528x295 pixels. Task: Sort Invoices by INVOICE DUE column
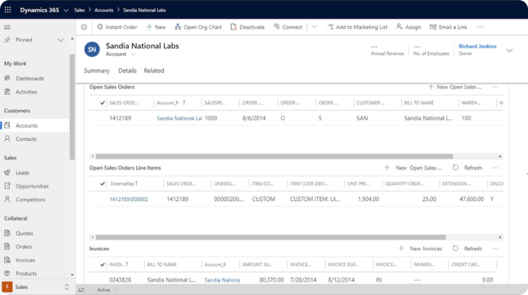pyautogui.click(x=344, y=264)
